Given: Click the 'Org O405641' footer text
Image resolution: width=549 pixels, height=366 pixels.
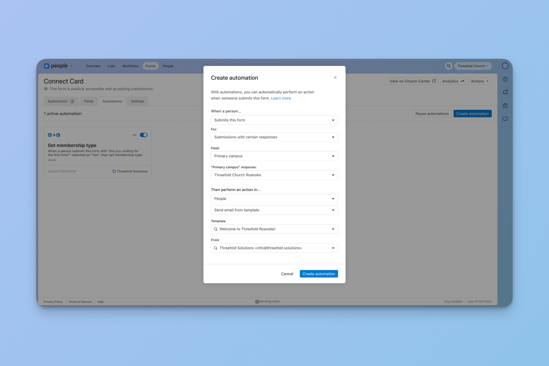Looking at the screenshot, I should coord(453,302).
